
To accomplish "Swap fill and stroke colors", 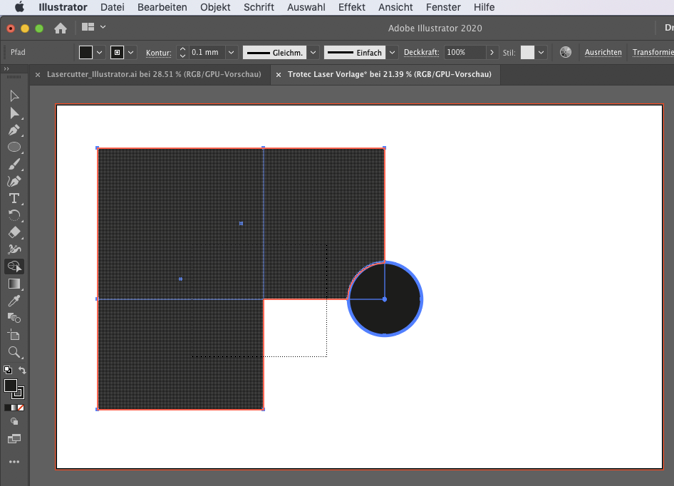I will click(22, 371).
